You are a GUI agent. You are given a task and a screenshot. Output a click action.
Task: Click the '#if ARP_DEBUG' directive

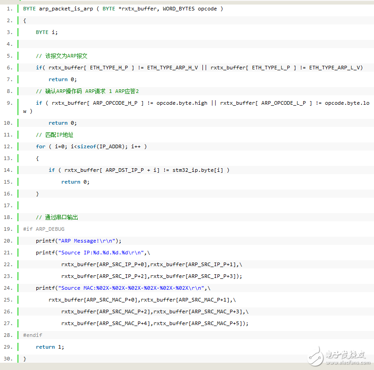[x=44, y=229]
